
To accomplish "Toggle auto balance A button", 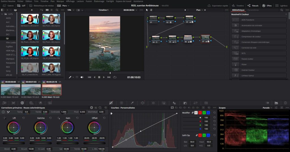I will 3,112.
